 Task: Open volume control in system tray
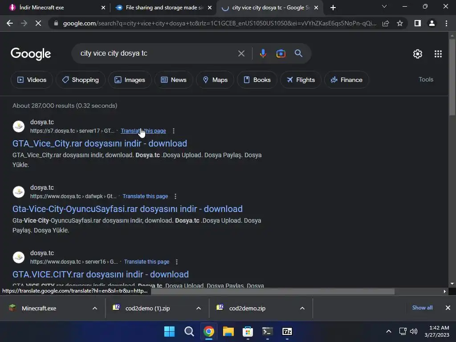(x=414, y=331)
